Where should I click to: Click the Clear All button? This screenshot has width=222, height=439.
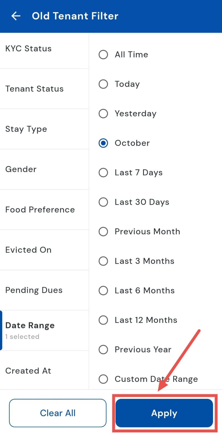[58, 413]
